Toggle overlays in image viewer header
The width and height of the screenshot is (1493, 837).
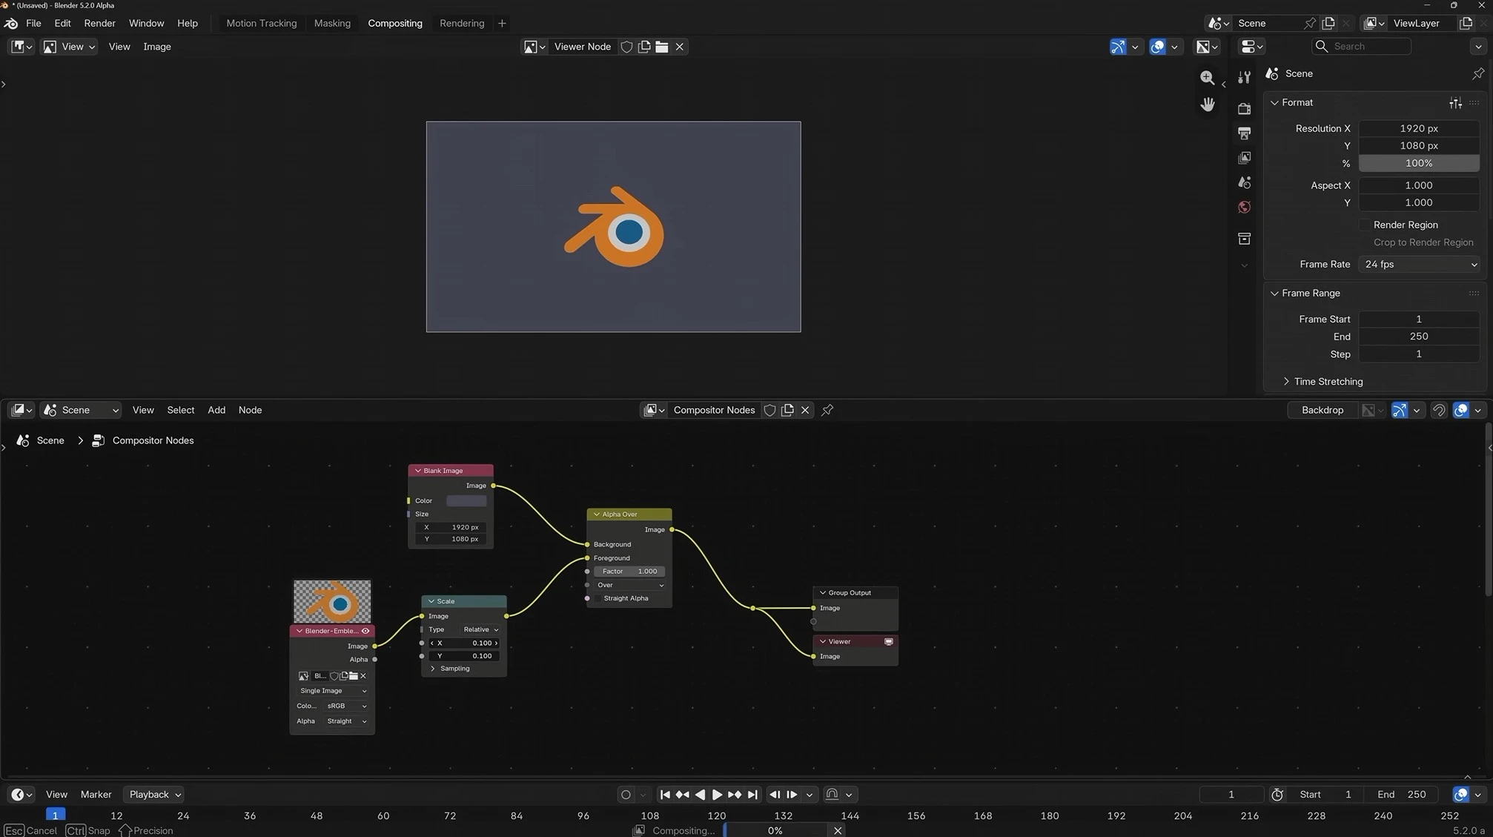click(x=1157, y=47)
